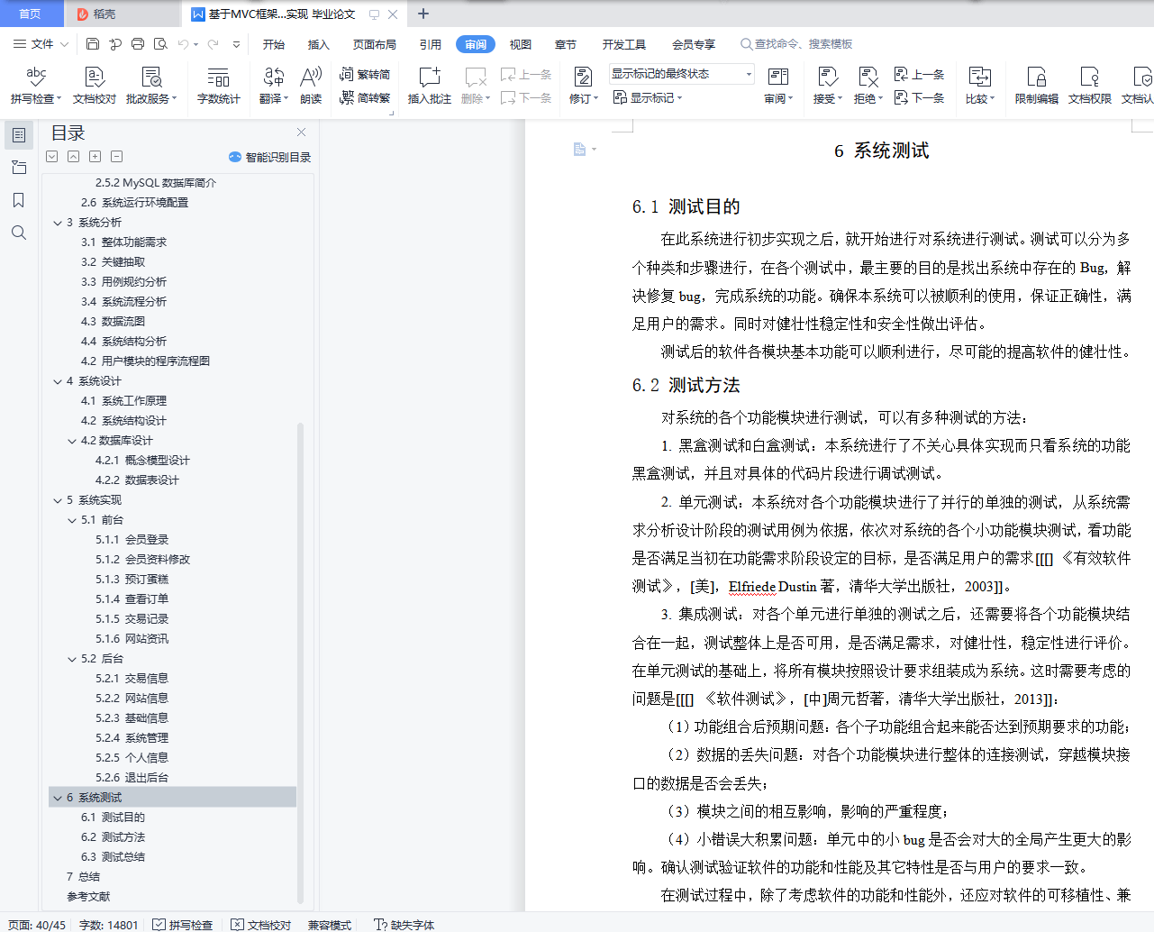This screenshot has height=932, width=1154.
Task: Open the track changes tool (修订)
Action: point(583,86)
